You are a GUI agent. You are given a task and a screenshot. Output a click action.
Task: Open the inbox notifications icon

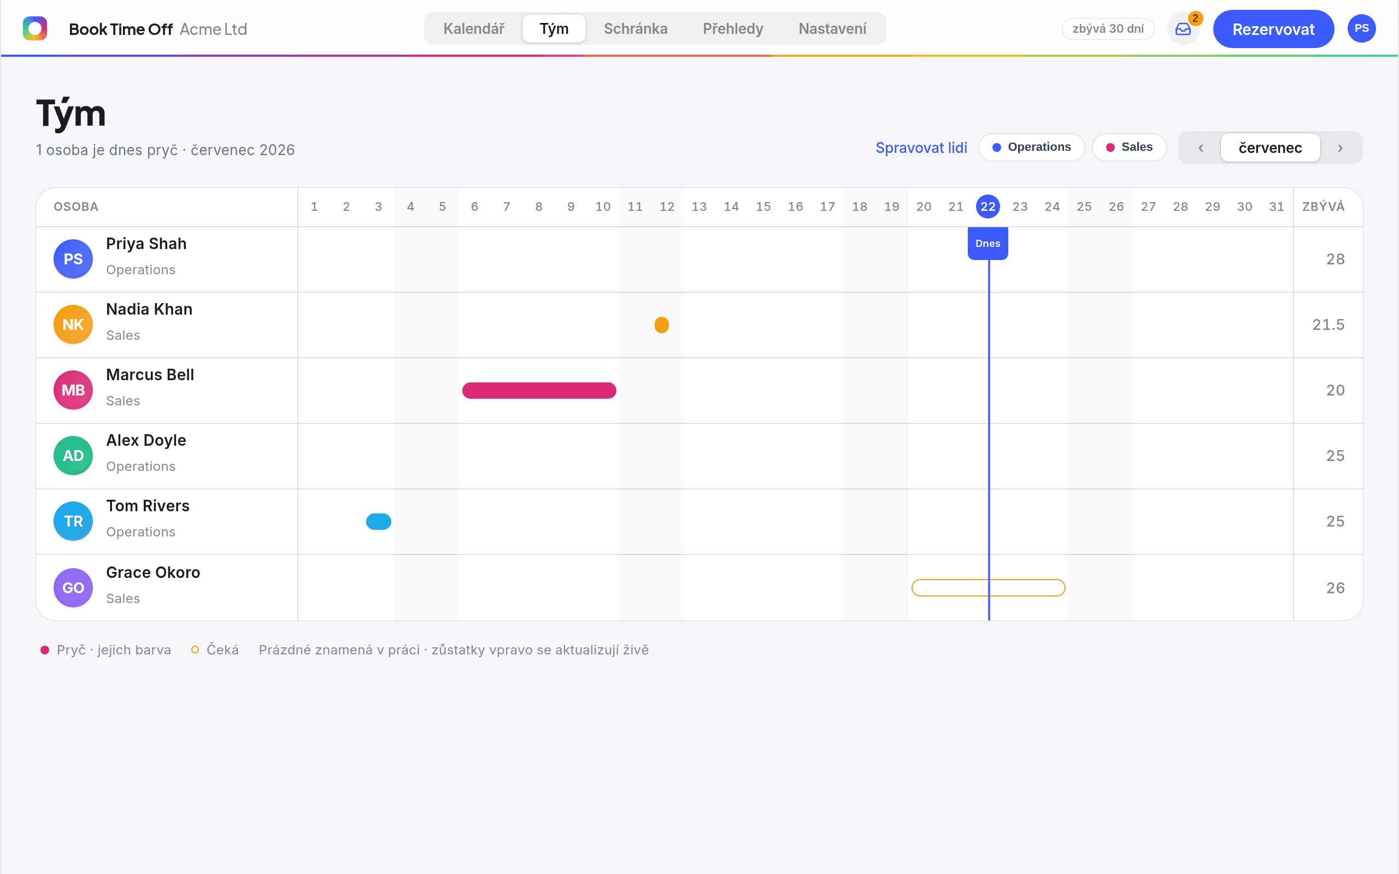(1183, 29)
